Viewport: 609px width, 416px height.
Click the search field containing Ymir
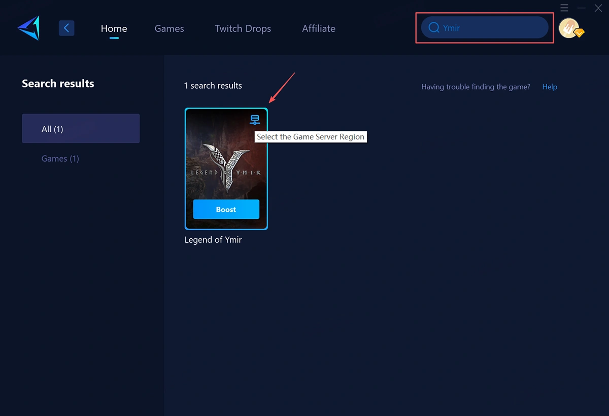[485, 28]
